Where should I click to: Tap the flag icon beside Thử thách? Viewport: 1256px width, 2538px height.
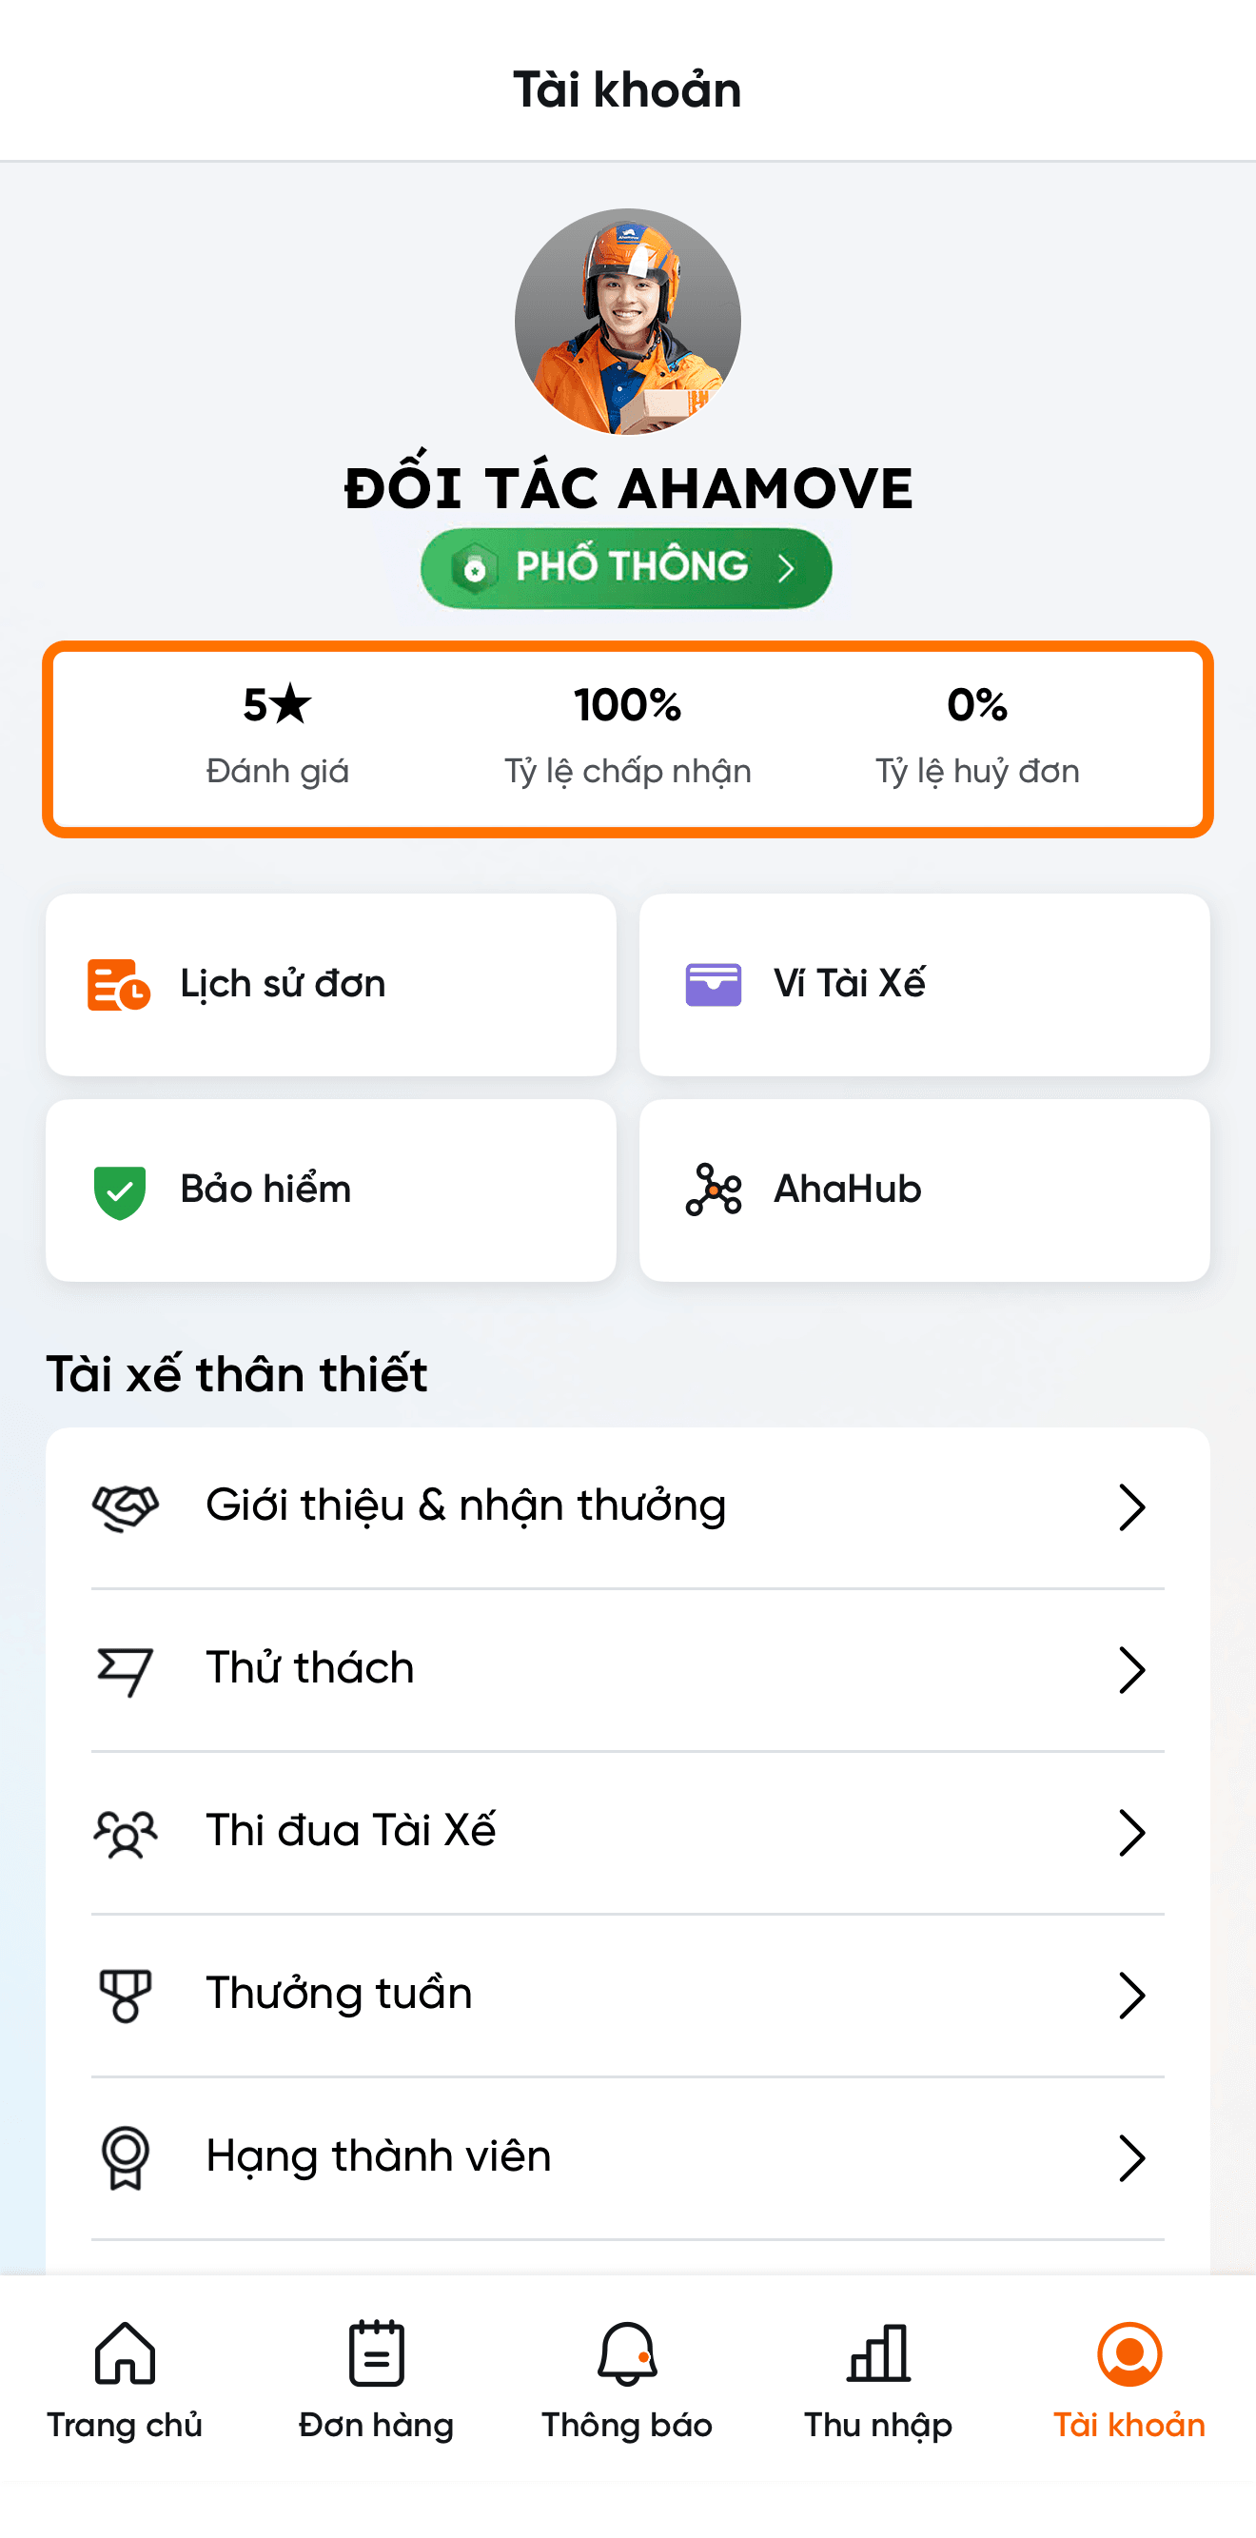[x=125, y=1670]
